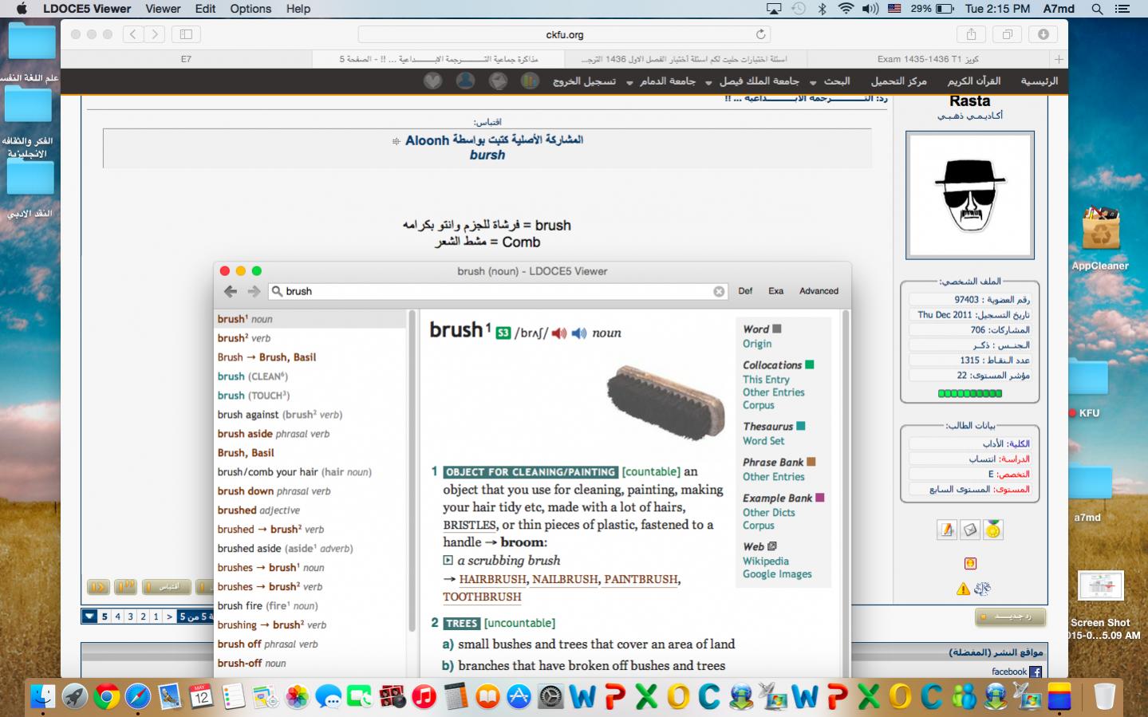
Task: Open the Wikipedia link for brush
Action: pyautogui.click(x=765, y=561)
